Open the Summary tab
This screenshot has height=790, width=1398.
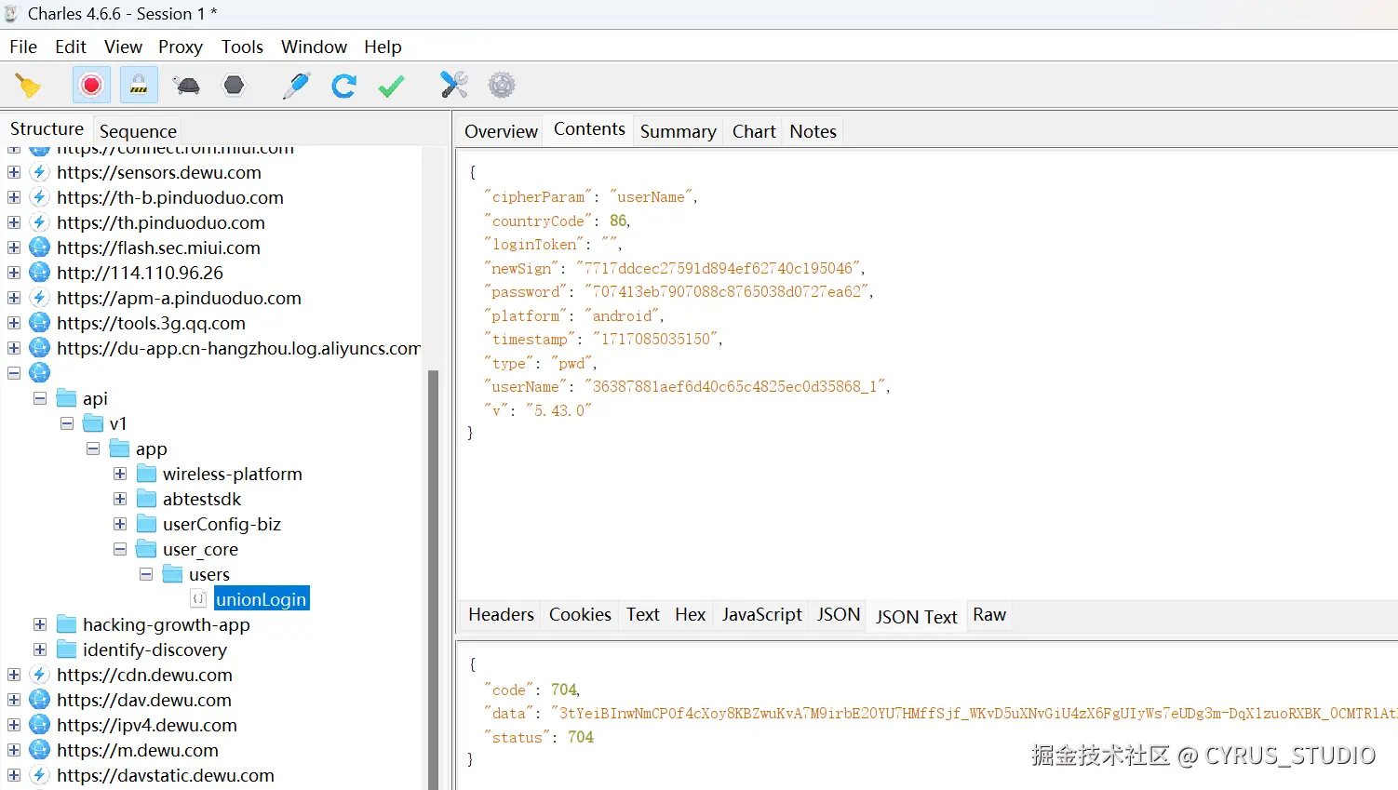point(678,131)
